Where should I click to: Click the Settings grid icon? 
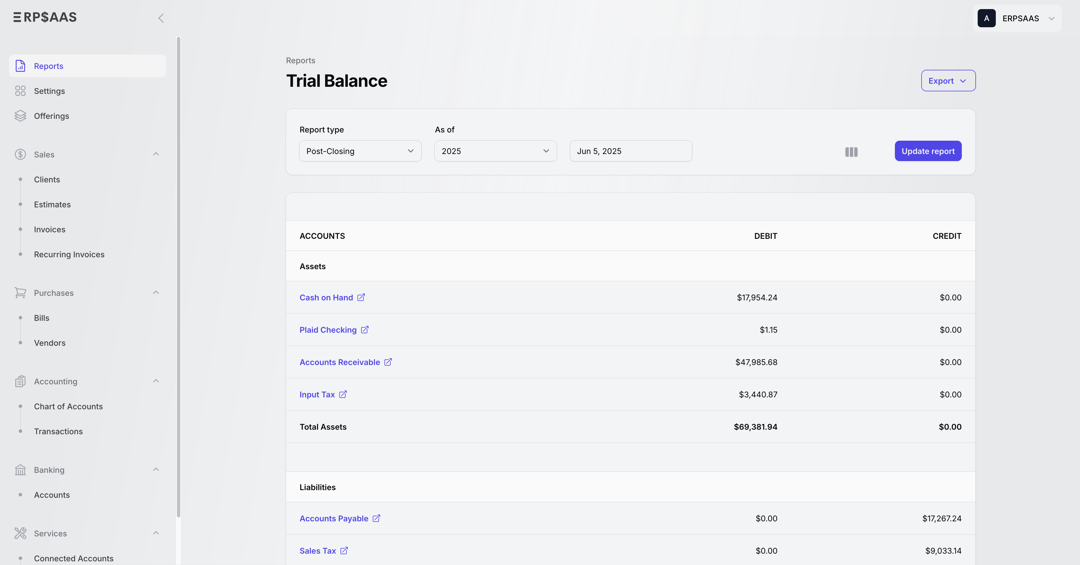coord(20,91)
